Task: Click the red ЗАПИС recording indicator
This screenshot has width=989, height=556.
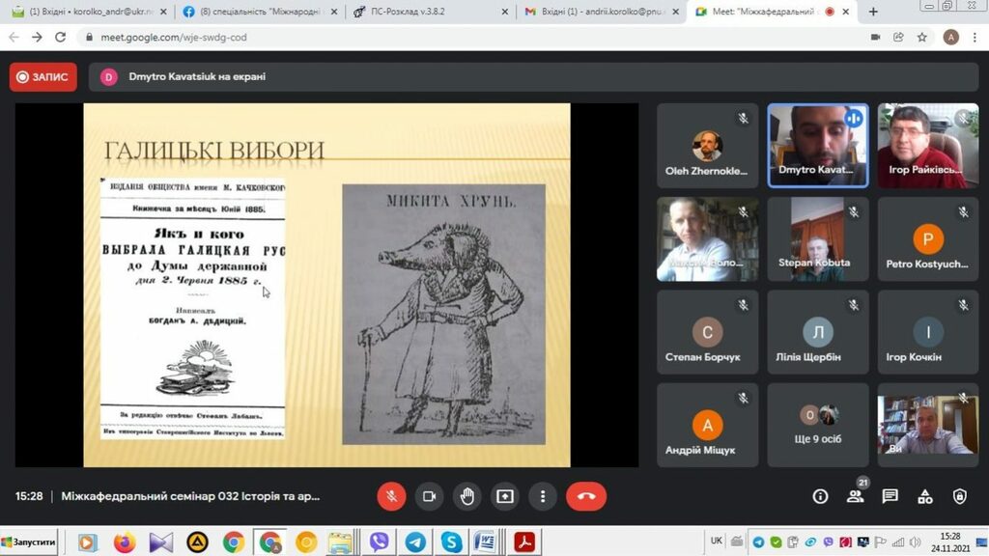Action: click(43, 77)
